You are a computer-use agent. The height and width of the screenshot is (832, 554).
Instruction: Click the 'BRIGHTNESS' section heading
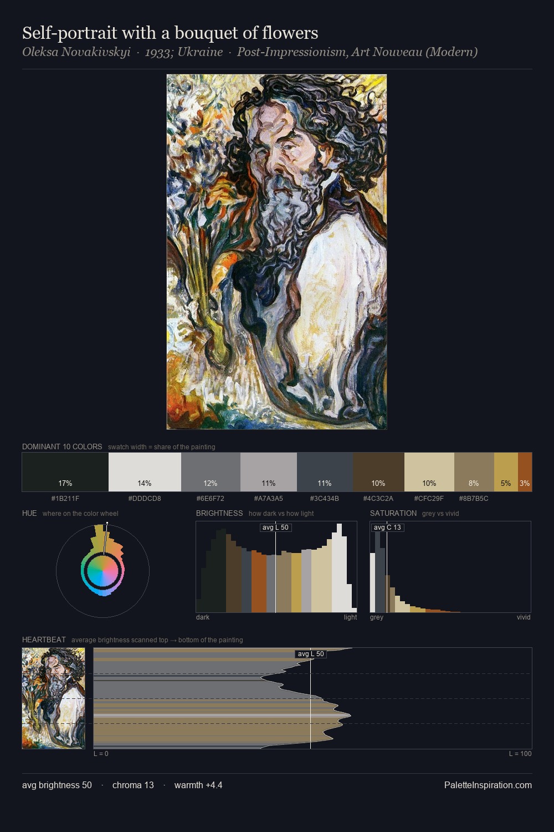tap(219, 513)
